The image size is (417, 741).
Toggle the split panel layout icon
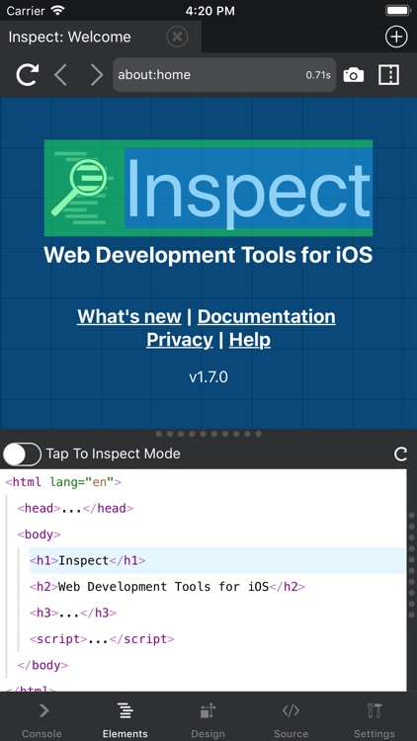click(388, 75)
